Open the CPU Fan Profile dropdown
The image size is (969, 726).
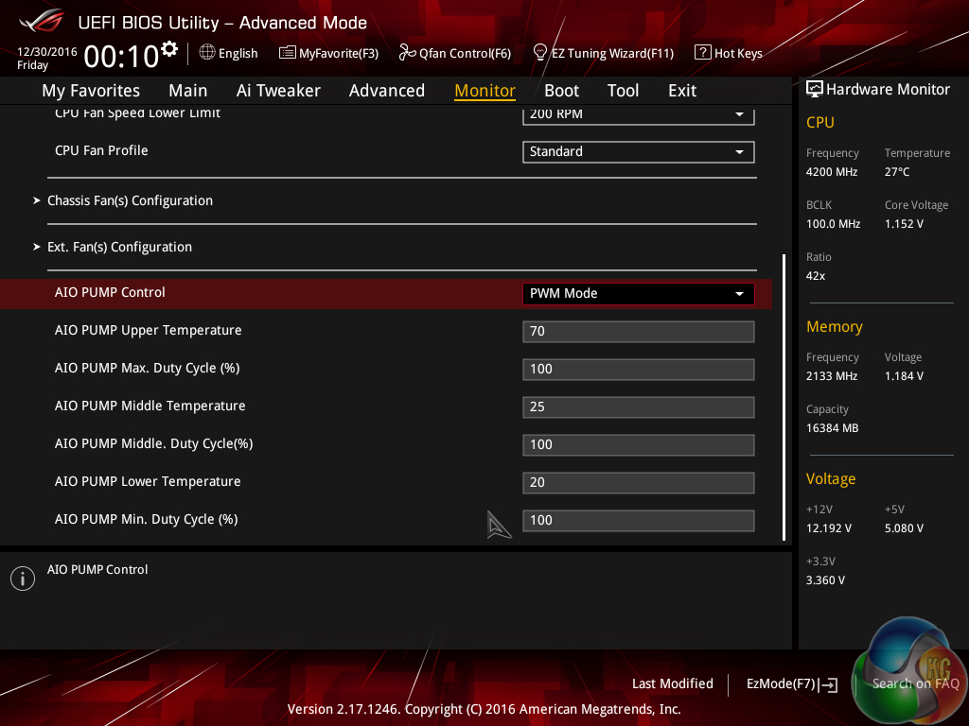[x=639, y=152]
